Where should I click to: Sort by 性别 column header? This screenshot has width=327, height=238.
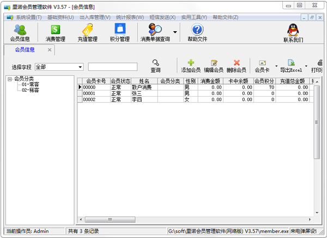[191, 81]
